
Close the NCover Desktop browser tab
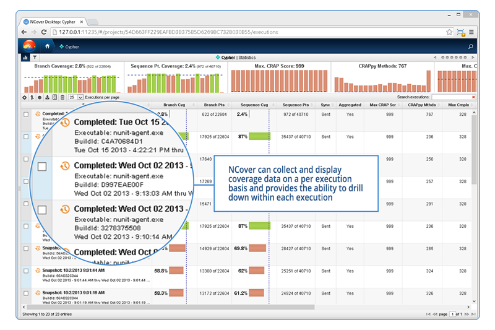[x=82, y=22]
